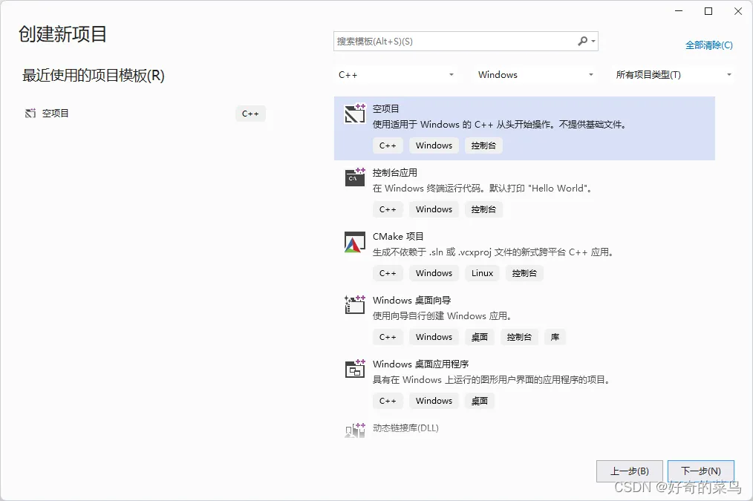Viewport: 753px width, 501px height.
Task: Click the 控制台应用 console template icon
Action: click(355, 177)
